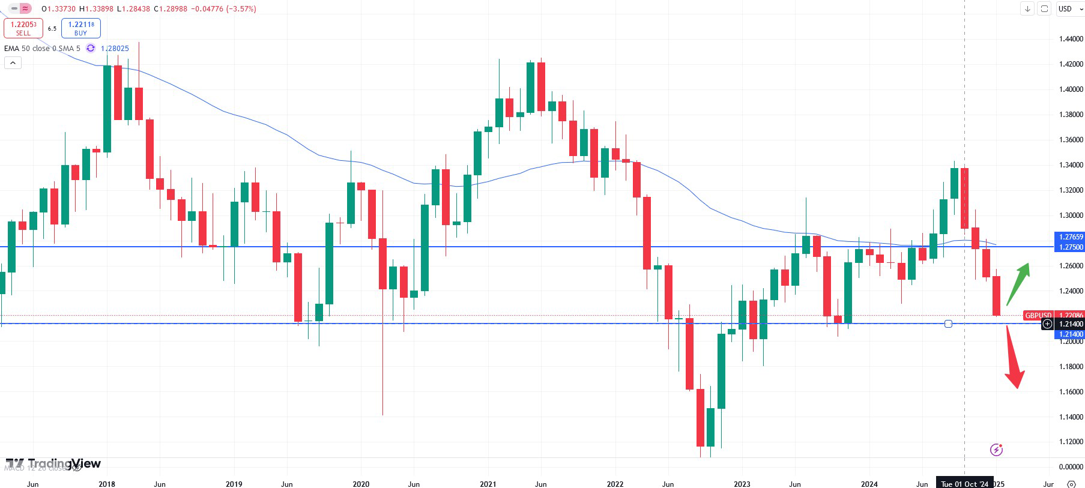The image size is (1085, 488).
Task: Collapse the indicator legend with the chevron
Action: pos(13,62)
